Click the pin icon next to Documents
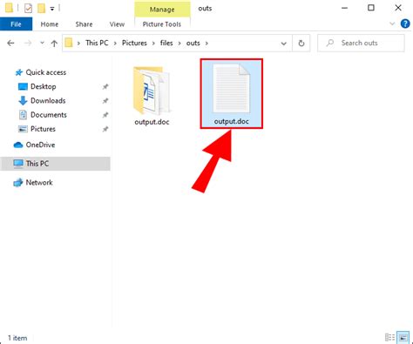 click(x=105, y=115)
